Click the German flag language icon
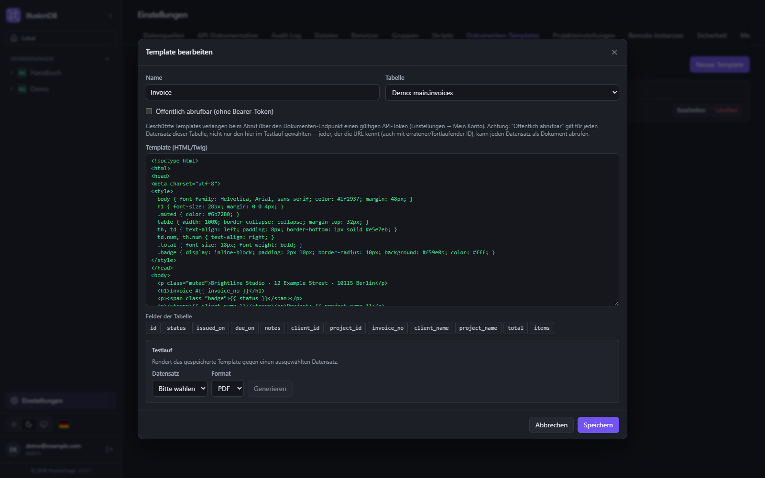Image resolution: width=765 pixels, height=478 pixels. point(64,424)
